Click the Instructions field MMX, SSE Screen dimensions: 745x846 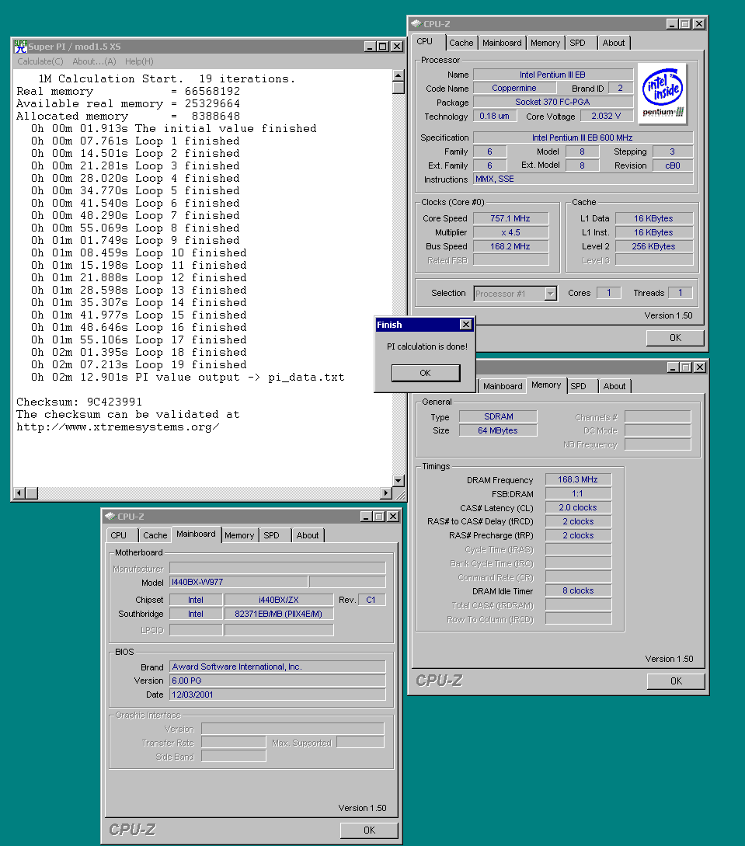point(583,179)
